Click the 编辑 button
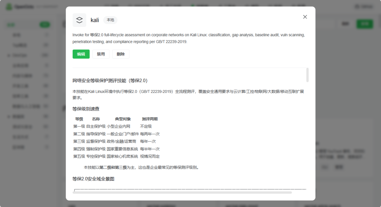Image resolution: width=381 pixels, height=207 pixels. click(x=81, y=54)
